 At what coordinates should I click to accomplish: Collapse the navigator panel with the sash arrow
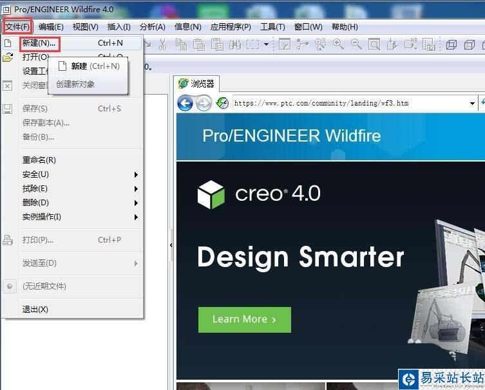(x=171, y=245)
